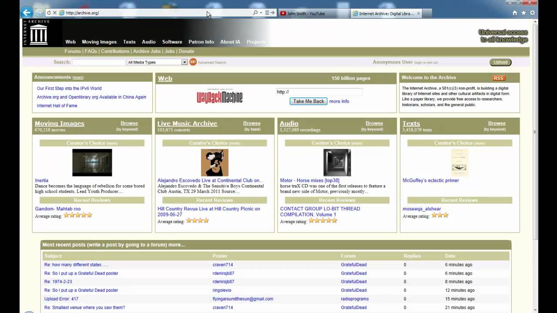Screen dimensions: 557x313
Task: Click the browser address bar URL
Action: click(154, 13)
